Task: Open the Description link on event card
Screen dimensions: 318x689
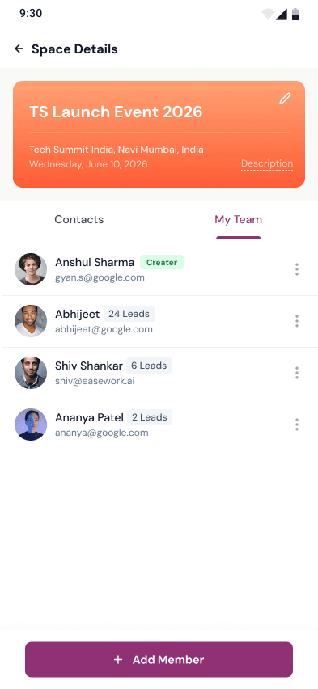Action: [267, 164]
